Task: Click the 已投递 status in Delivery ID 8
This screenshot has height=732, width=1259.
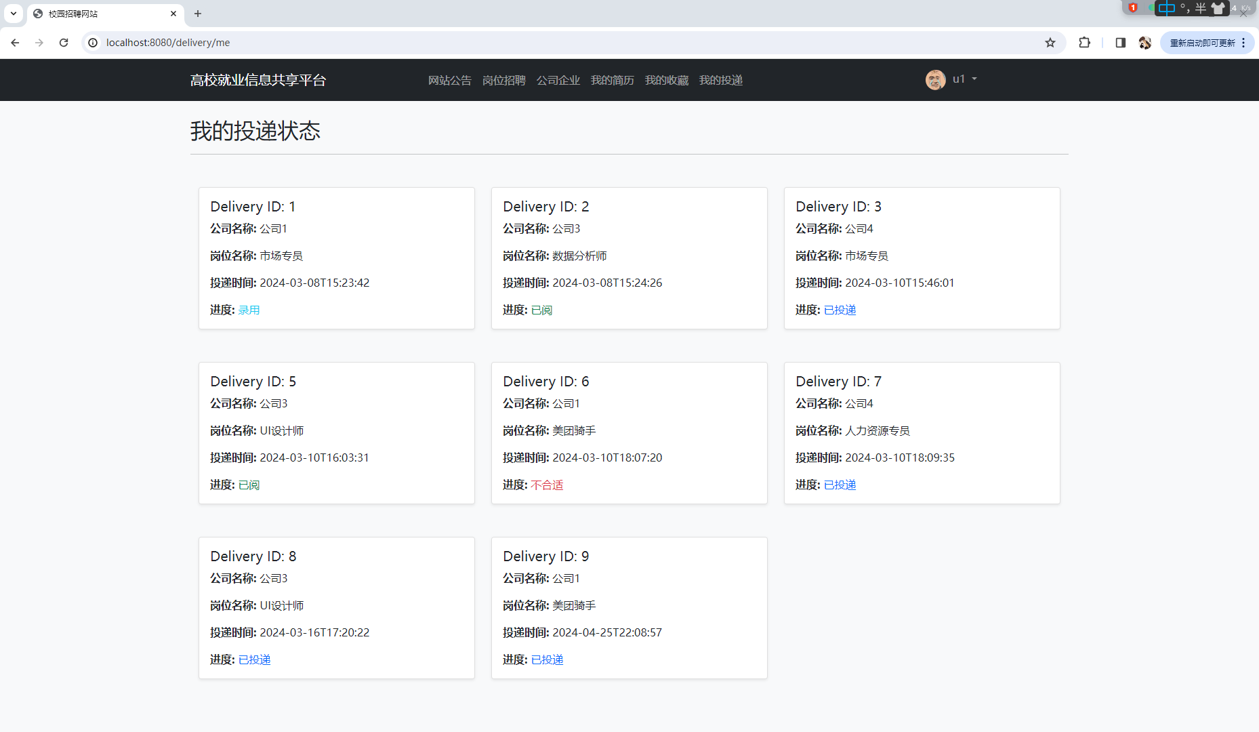Action: pos(254,660)
